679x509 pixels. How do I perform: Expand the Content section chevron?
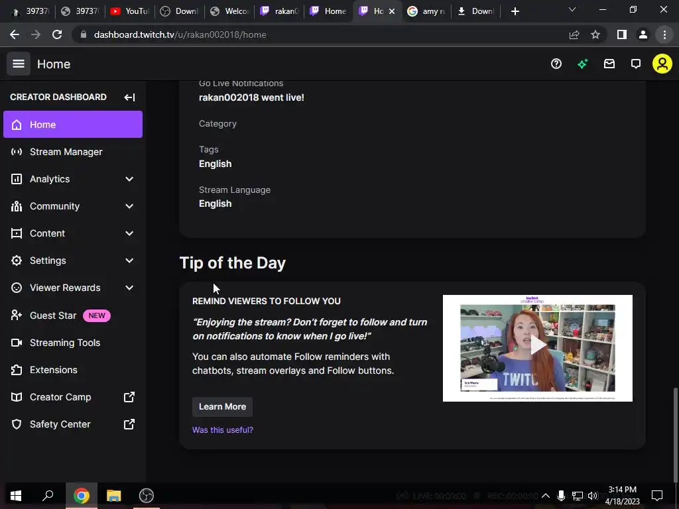click(129, 233)
